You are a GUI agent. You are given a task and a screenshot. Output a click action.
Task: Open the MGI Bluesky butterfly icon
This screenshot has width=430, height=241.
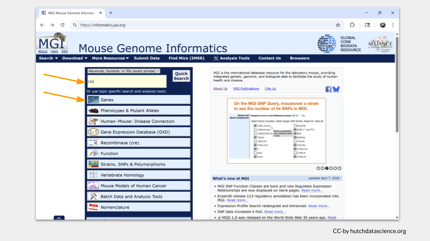[336, 89]
